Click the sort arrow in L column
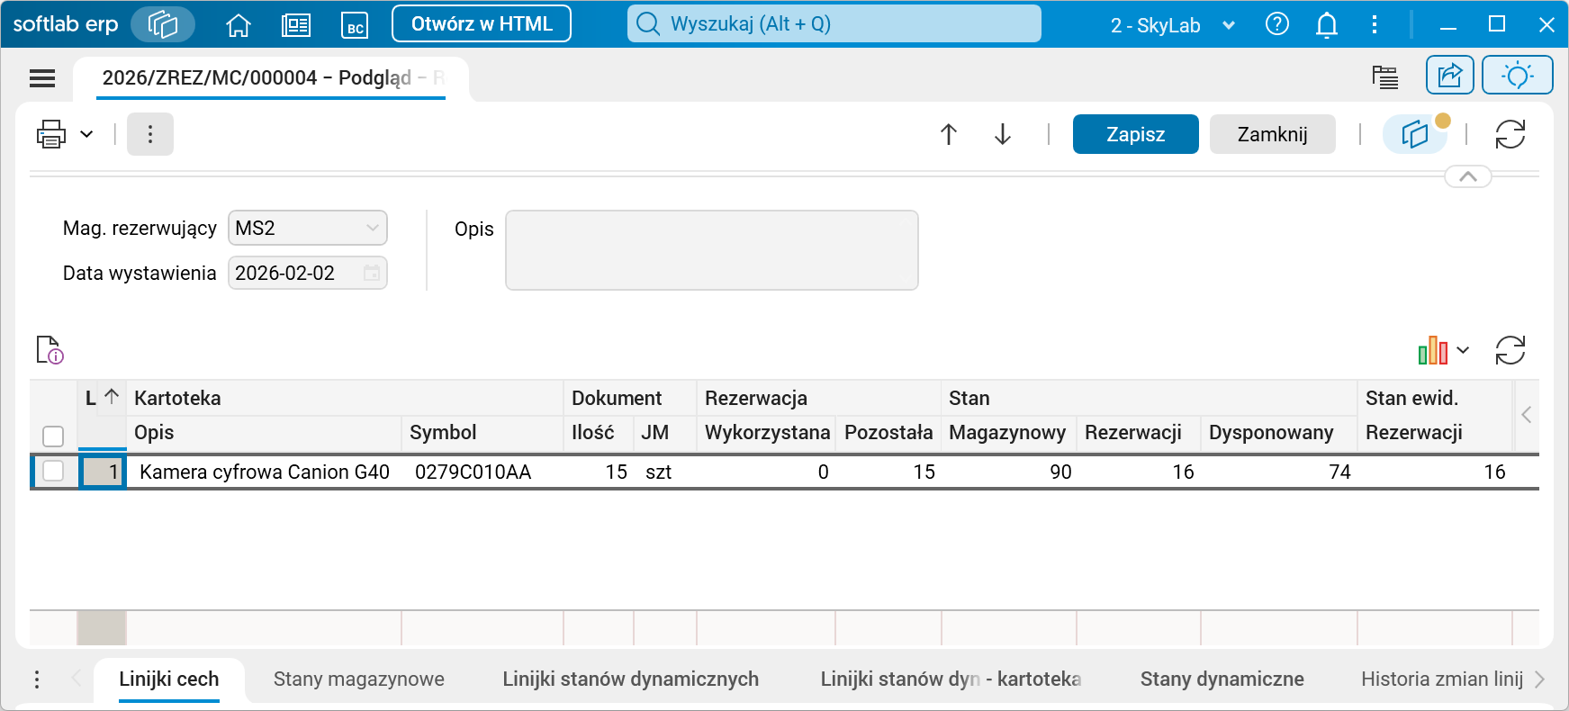 pyautogui.click(x=112, y=396)
